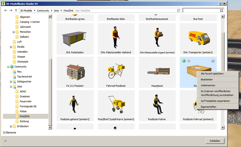Select DHL-Paketzusteller-tragend model
This screenshot has width=241, height=147.
point(157,39)
